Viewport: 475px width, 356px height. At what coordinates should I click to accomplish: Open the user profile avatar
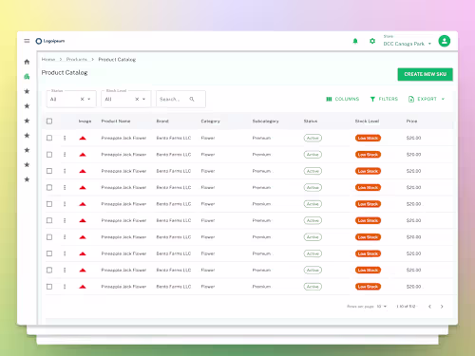(x=445, y=41)
